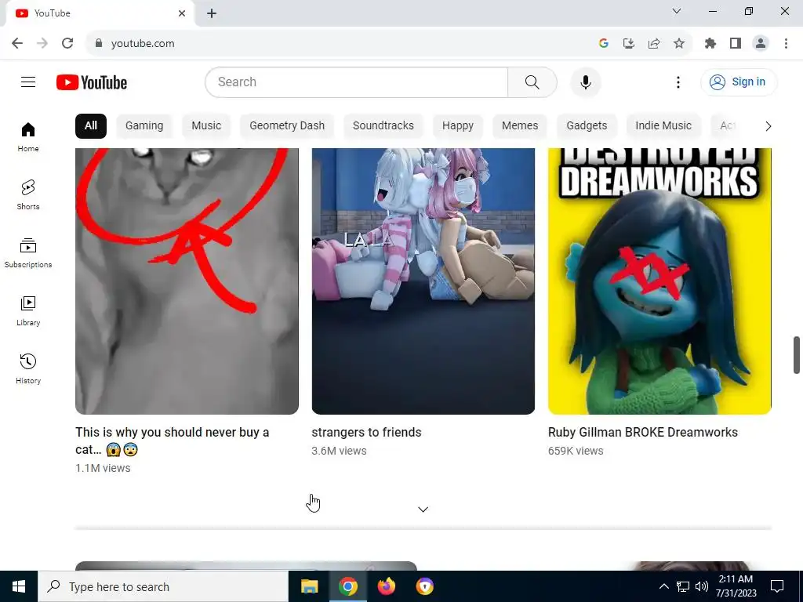The height and width of the screenshot is (602, 803).
Task: Click the taskbar 'Type here to search' box
Action: coord(163,586)
